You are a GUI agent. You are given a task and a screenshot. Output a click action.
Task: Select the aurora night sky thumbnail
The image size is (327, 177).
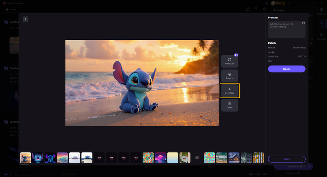point(246,158)
